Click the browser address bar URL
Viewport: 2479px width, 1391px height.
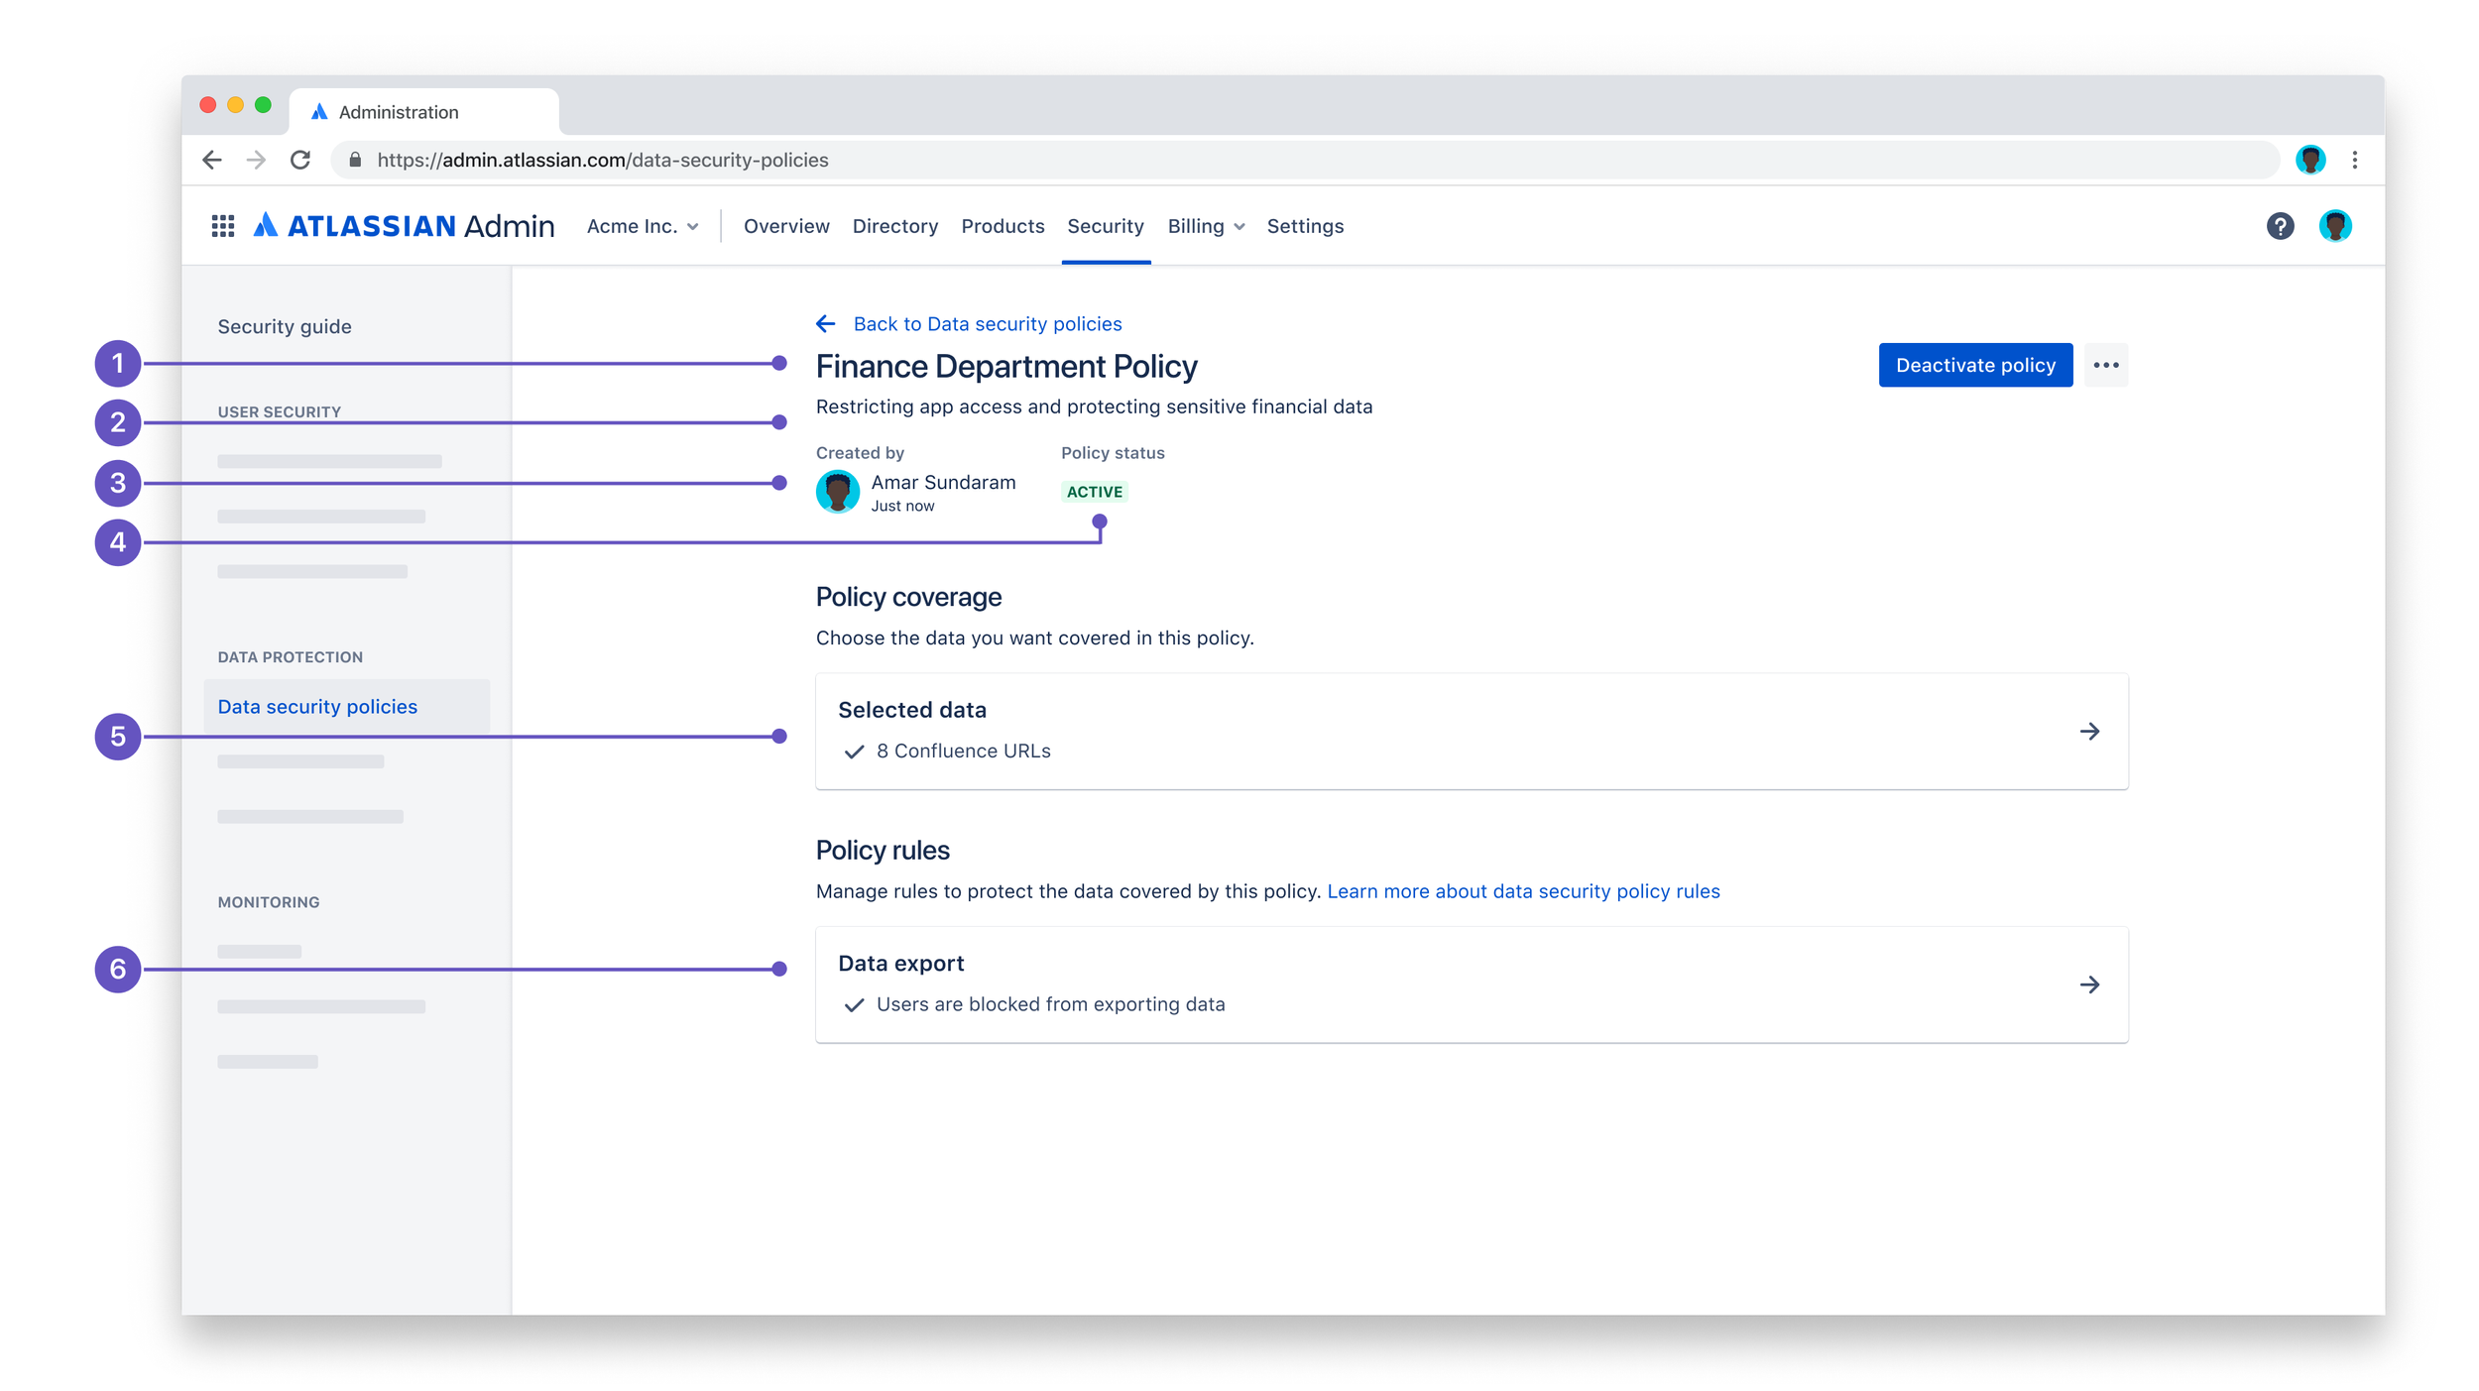602,160
